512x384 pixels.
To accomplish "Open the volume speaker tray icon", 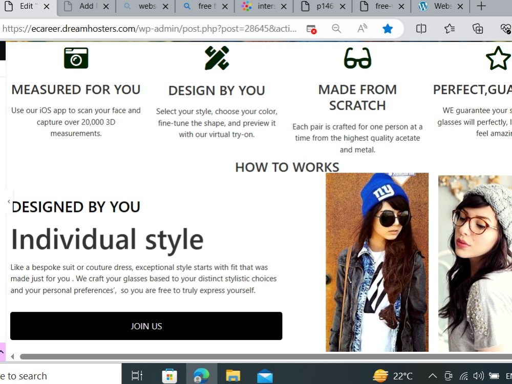I will [x=479, y=376].
